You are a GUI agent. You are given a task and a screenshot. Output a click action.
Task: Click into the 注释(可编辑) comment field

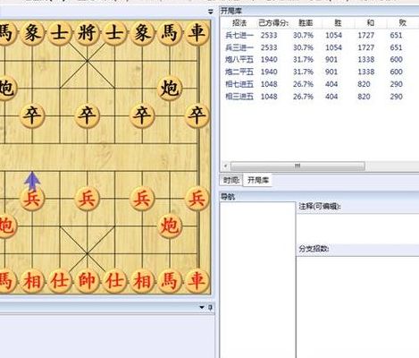pyautogui.click(x=357, y=228)
